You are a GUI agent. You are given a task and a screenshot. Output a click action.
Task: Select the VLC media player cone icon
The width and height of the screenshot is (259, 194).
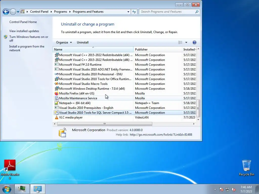tap(56, 117)
